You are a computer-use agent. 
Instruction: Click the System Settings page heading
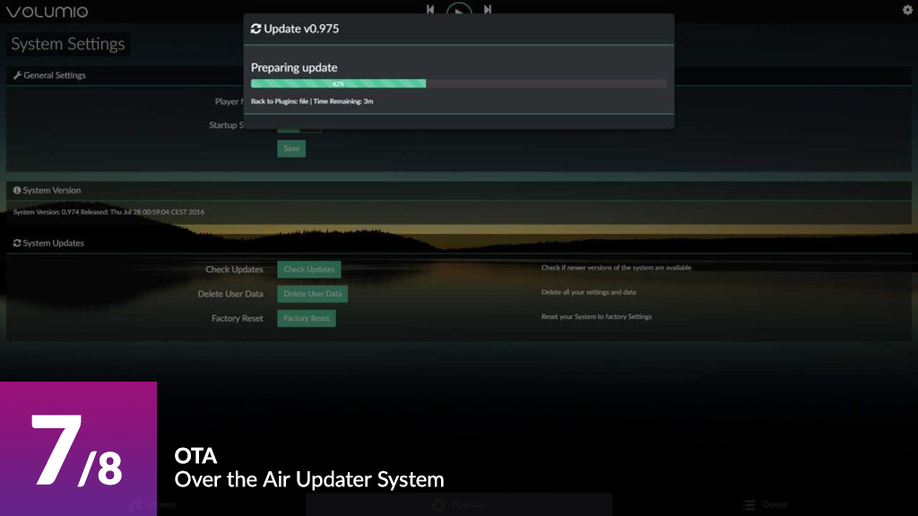68,44
